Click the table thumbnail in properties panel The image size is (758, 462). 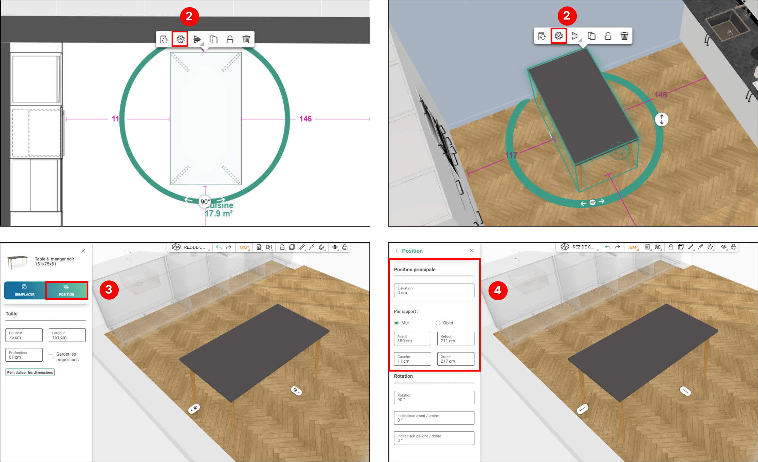pos(18,262)
